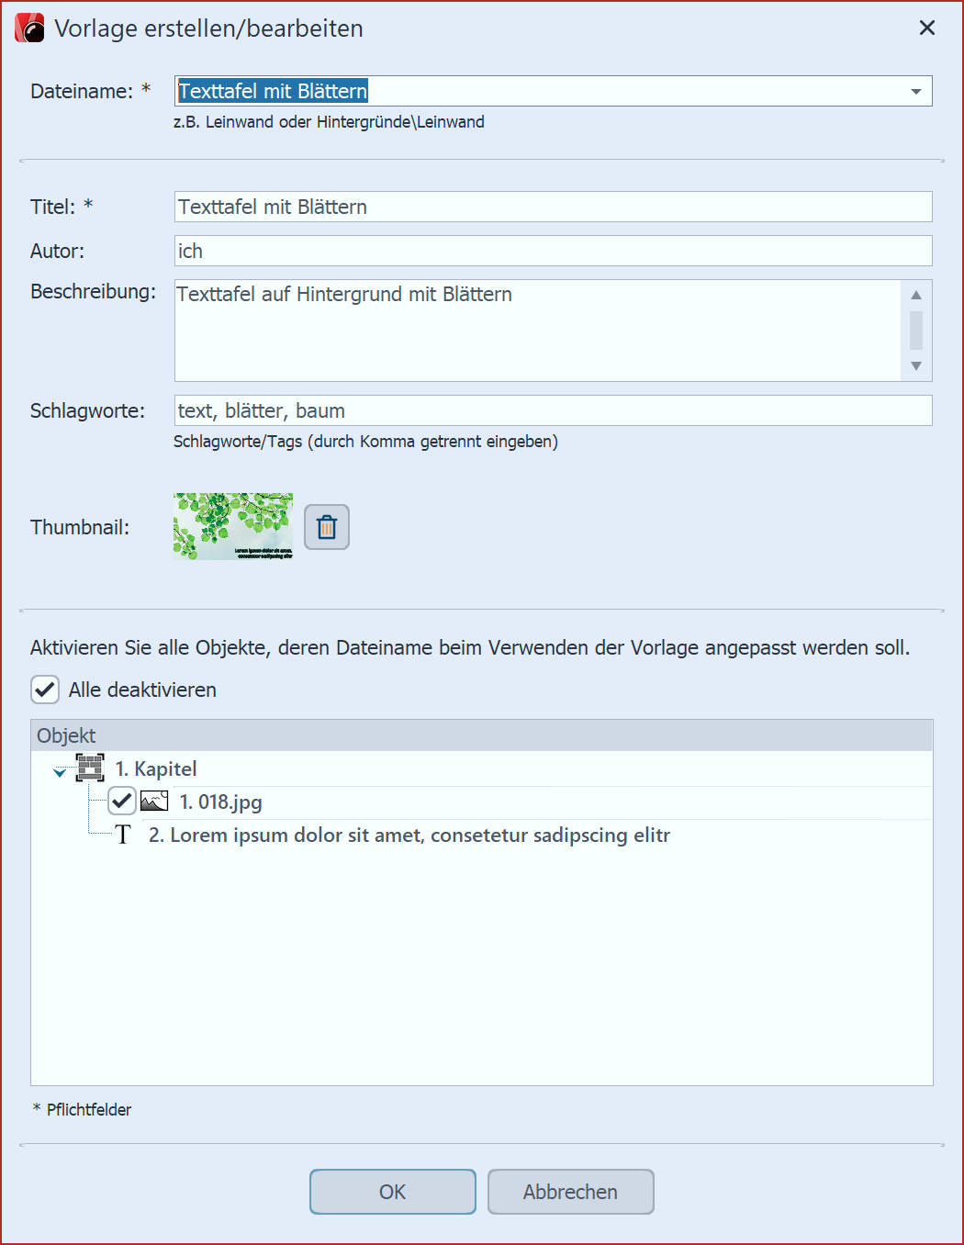Viewport: 964px width, 1245px height.
Task: Open the Dateiname dropdown list
Action: point(915,92)
